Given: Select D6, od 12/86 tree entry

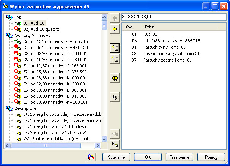Looking at the screenshot, I should point(56,41).
